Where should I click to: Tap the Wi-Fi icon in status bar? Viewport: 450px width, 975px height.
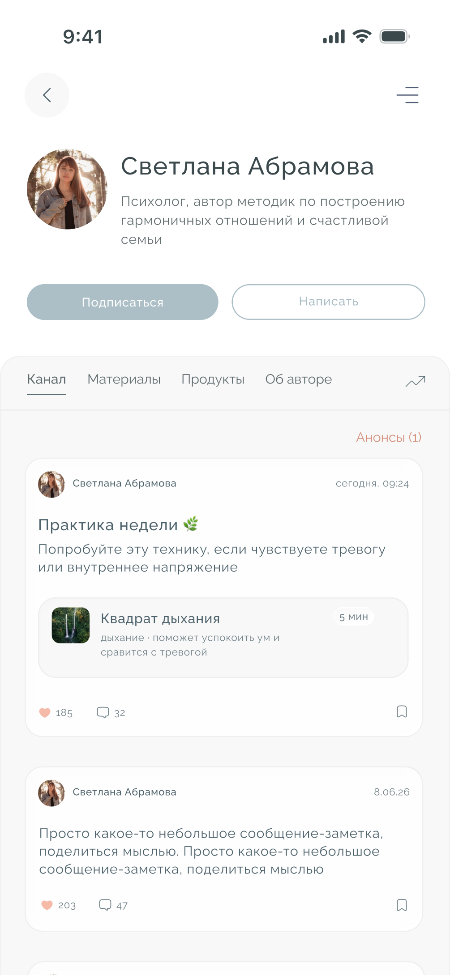362,36
